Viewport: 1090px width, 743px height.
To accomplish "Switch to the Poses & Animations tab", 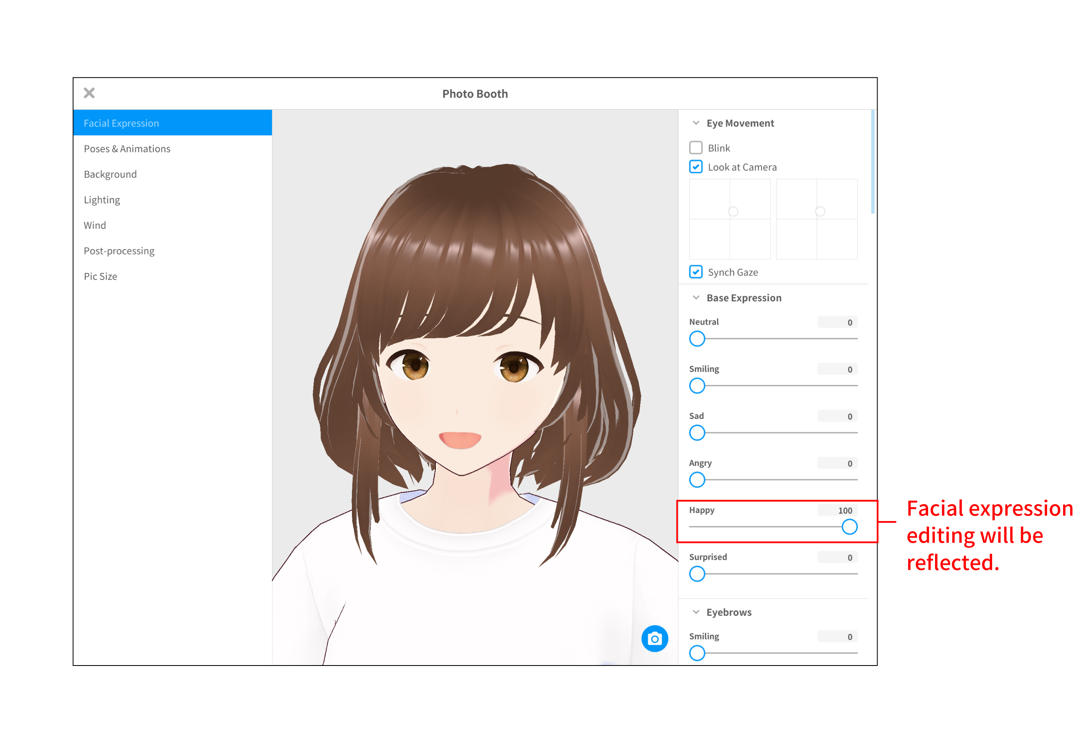I will (127, 148).
